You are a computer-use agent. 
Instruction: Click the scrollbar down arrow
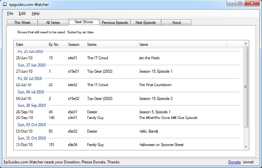pyautogui.click(x=246, y=147)
